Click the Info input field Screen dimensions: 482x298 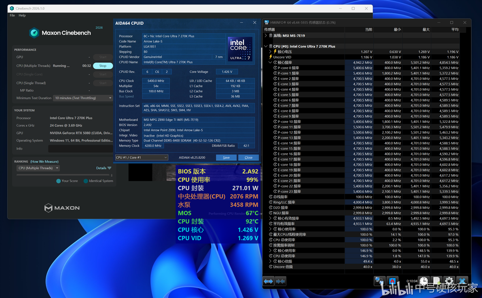tap(80, 149)
